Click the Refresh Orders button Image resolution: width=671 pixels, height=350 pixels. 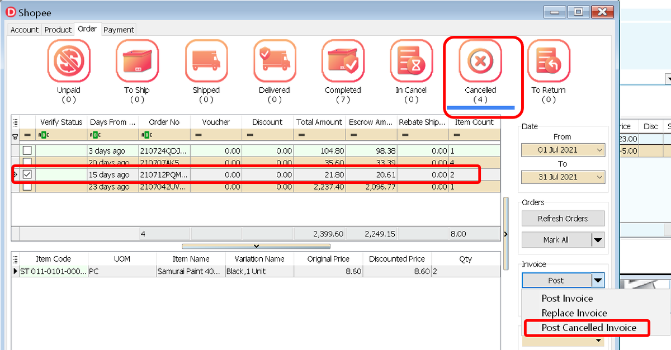pos(563,219)
